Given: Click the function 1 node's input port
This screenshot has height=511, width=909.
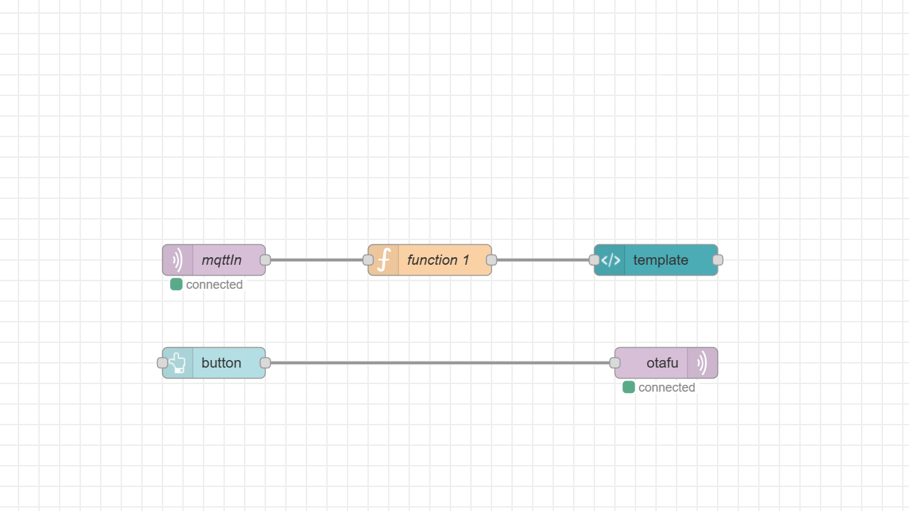Looking at the screenshot, I should coord(368,260).
